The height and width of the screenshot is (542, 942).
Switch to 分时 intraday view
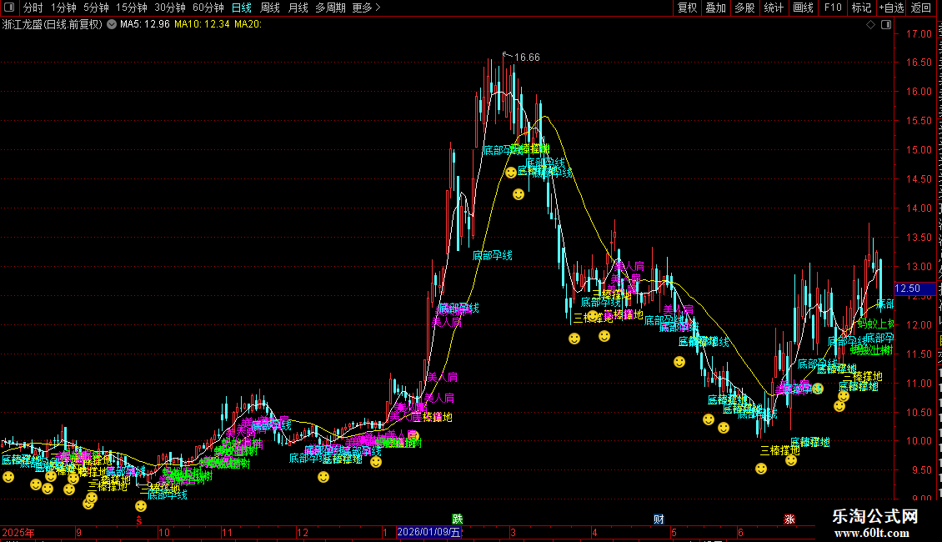click(33, 8)
